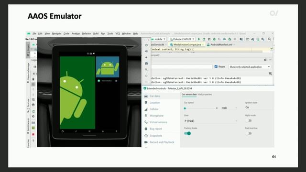Image resolution: width=306 pixels, height=172 pixels.
Task: Open Logcat settings gear beside the minimize dash
Action: (265, 60)
